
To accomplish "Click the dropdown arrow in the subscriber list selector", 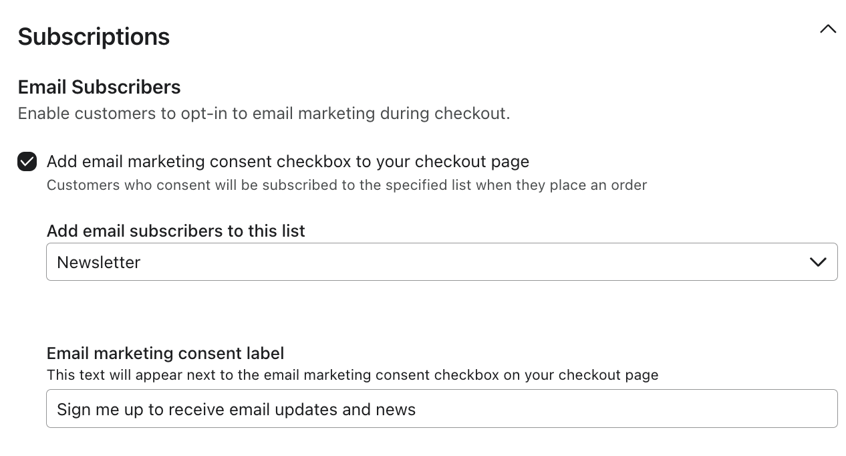I will tap(818, 262).
